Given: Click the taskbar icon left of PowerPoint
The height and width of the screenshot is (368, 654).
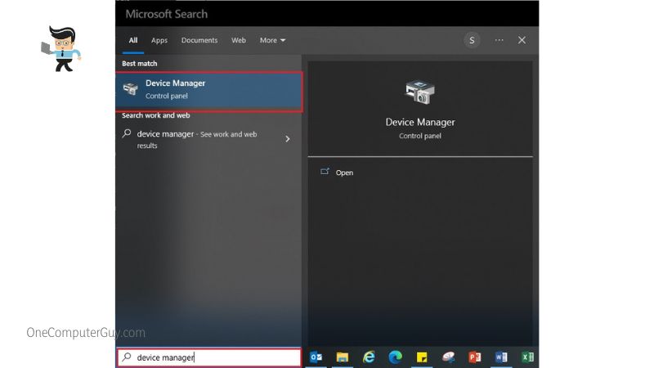Looking at the screenshot, I should click(x=448, y=357).
